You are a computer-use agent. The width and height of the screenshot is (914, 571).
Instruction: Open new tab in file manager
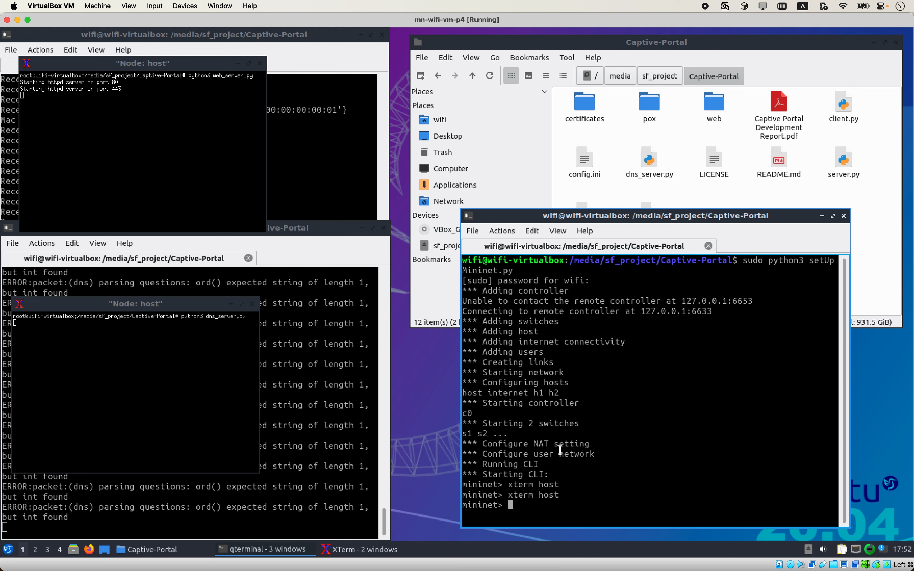(x=420, y=76)
